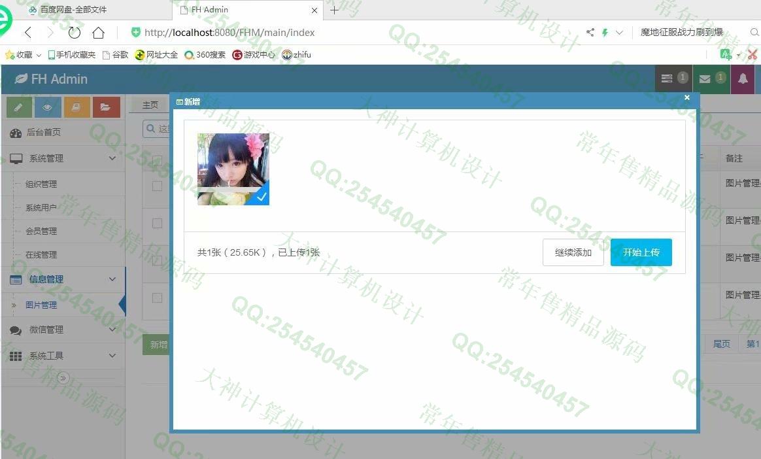
Task: Open new browser tab with plus
Action: [334, 10]
